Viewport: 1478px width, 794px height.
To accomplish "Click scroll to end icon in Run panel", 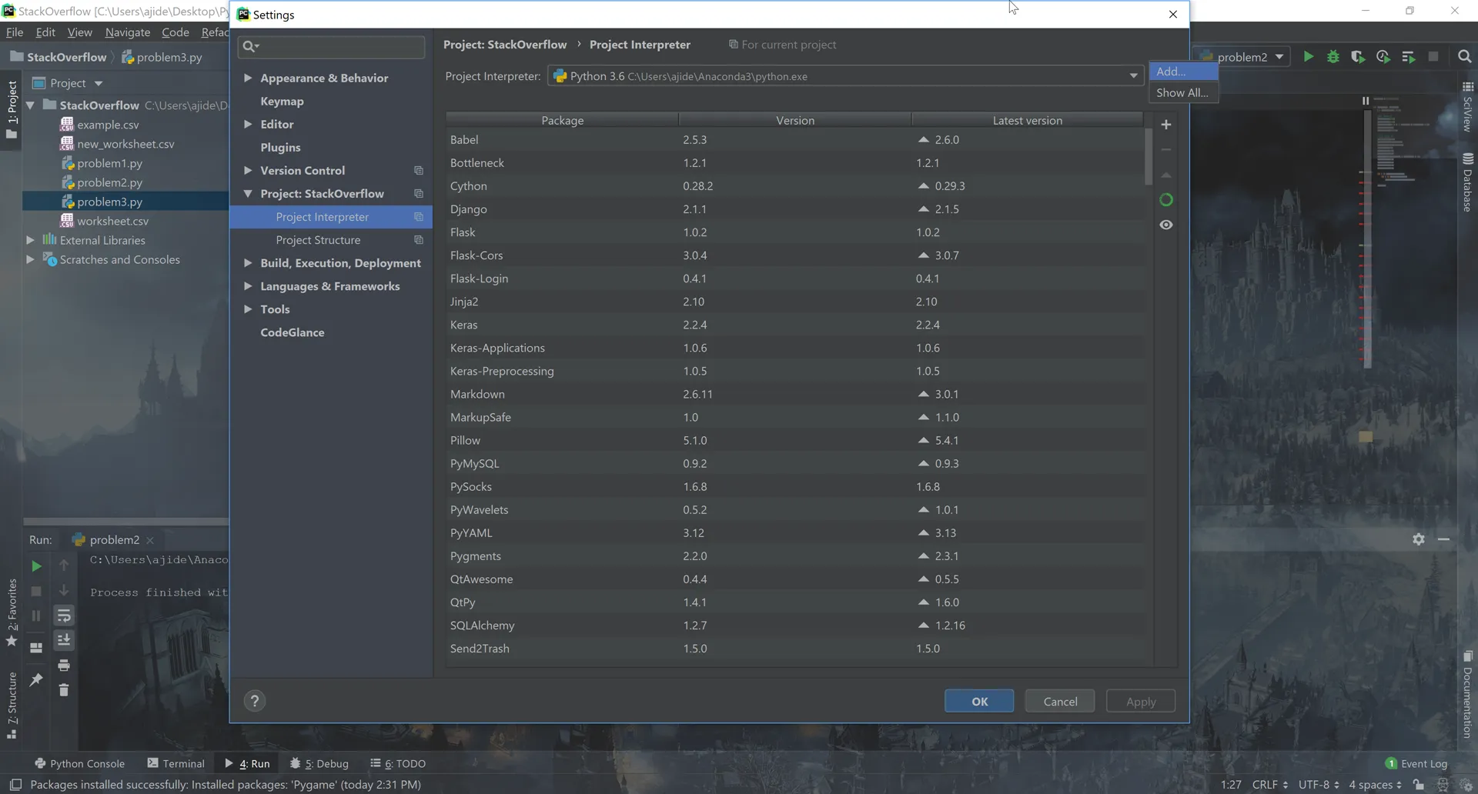I will tap(64, 640).
